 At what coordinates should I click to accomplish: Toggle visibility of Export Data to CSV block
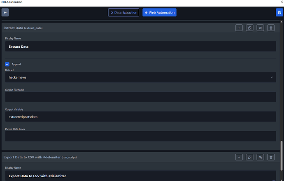coord(260,157)
